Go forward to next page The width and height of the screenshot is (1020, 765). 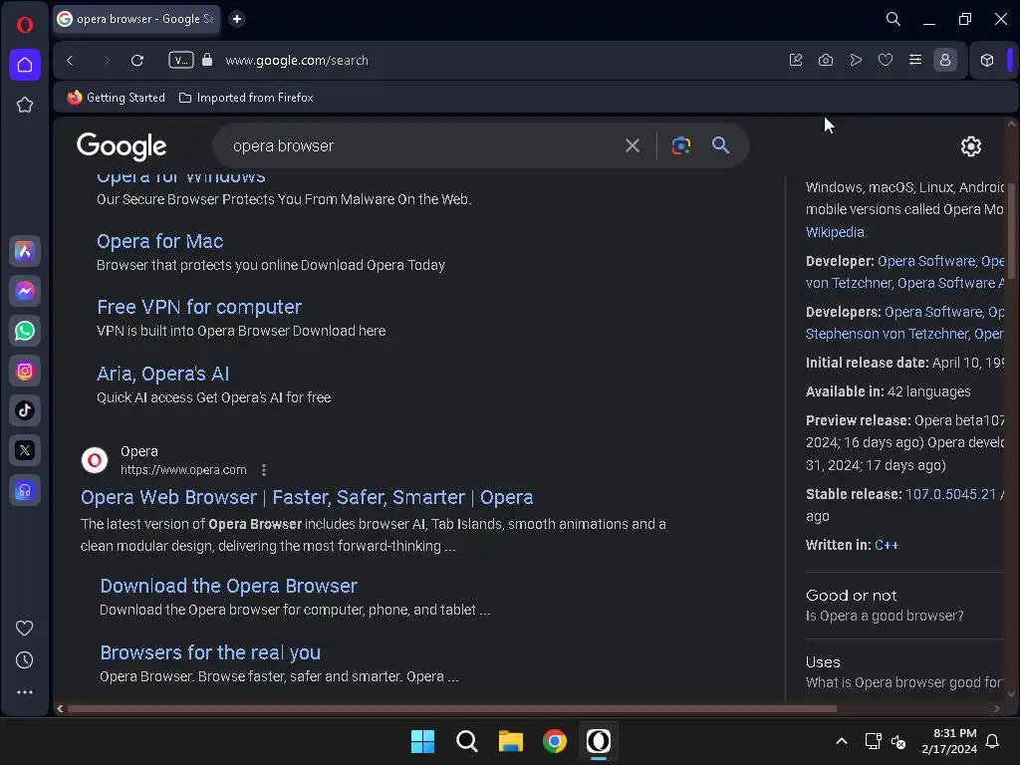click(106, 61)
